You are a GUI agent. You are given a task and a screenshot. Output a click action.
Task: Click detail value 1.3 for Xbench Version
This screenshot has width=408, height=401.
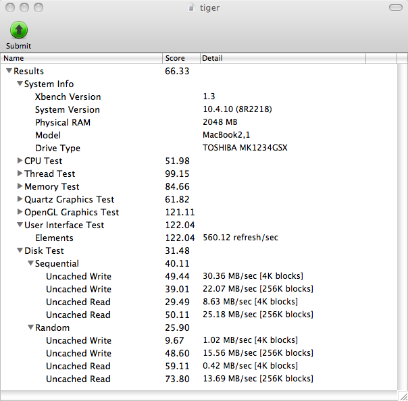[209, 97]
